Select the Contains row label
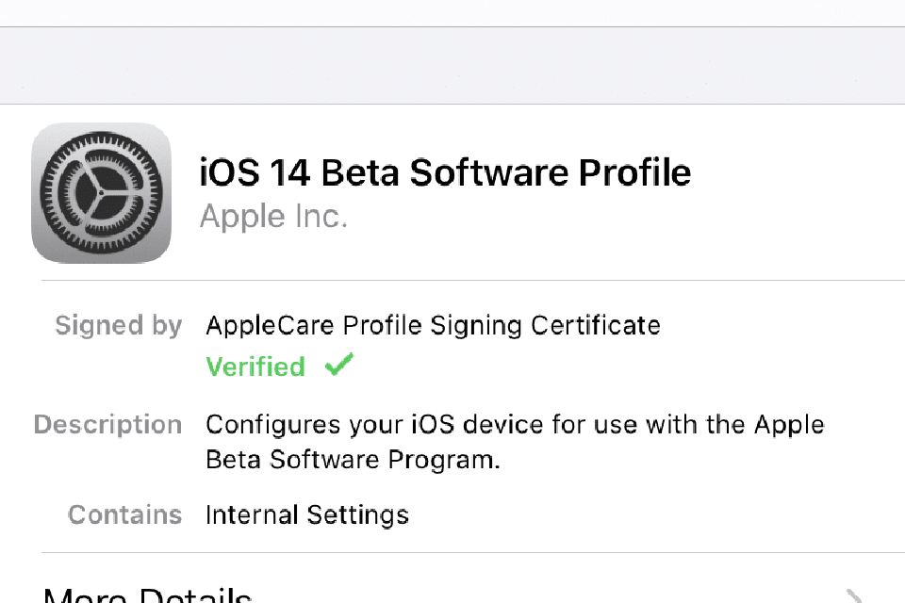This screenshot has height=603, width=905. pos(124,514)
